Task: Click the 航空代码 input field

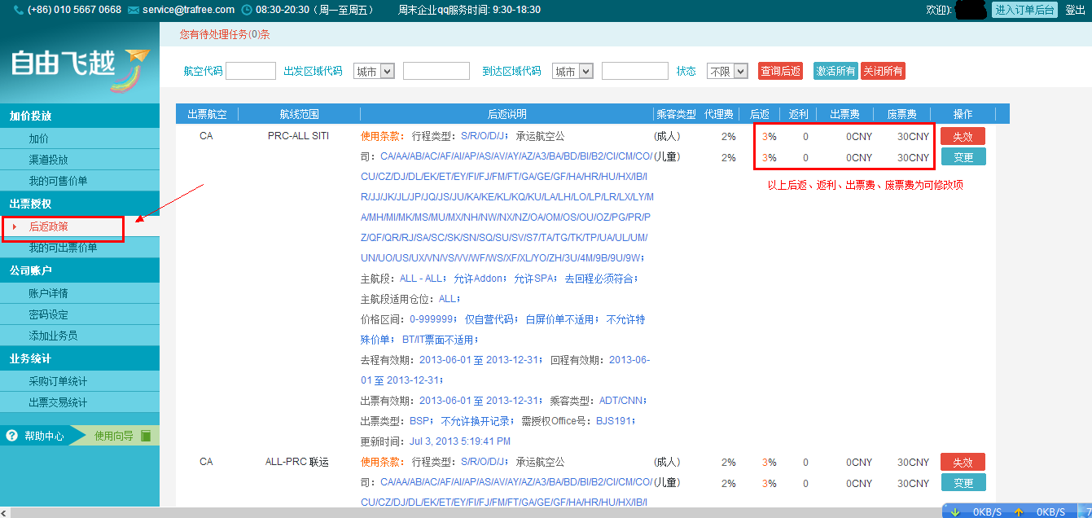Action: [x=251, y=72]
